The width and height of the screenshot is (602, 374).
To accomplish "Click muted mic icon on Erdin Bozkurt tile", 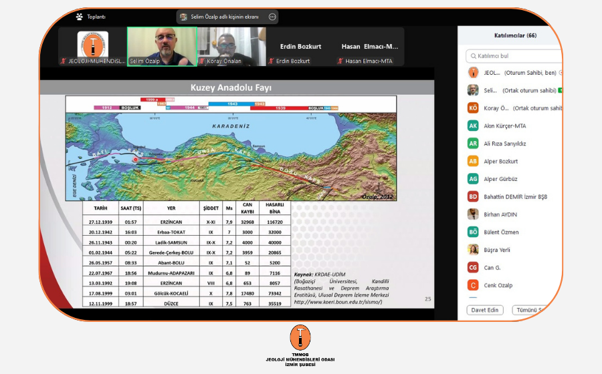I will [271, 61].
